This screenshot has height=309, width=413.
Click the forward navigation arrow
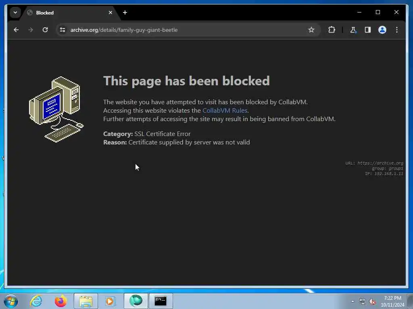[x=31, y=30]
